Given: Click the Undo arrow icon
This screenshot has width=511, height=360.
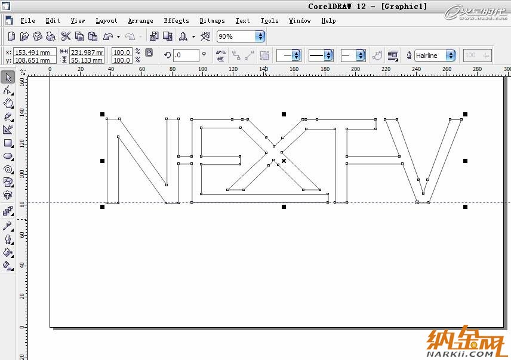Looking at the screenshot, I should tap(108, 36).
